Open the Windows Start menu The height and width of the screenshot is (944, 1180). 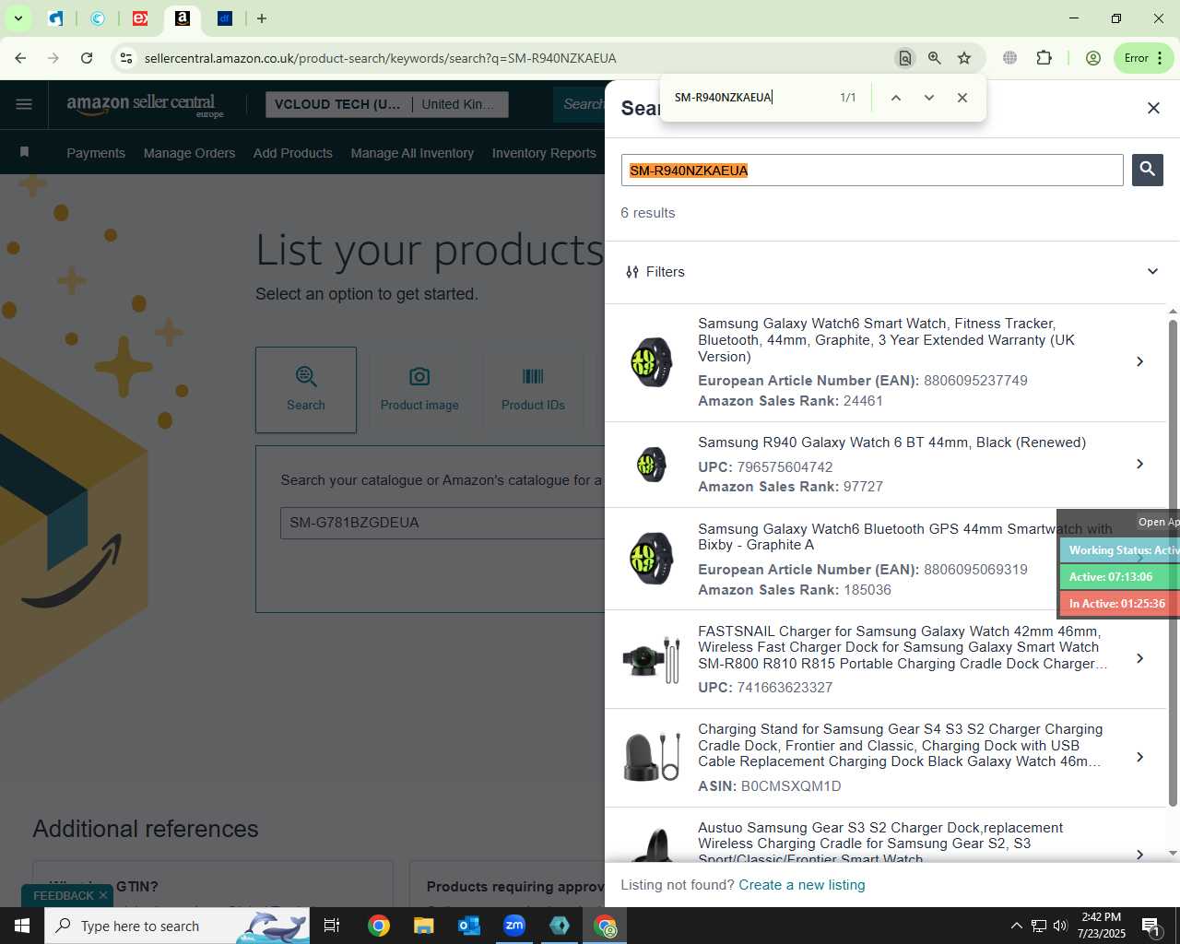[22, 926]
